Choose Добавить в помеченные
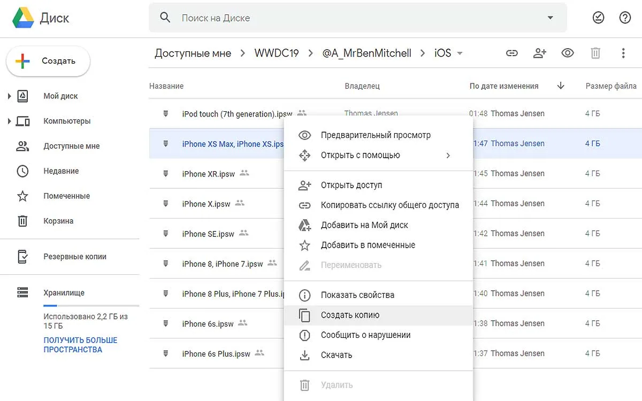 click(x=378, y=245)
